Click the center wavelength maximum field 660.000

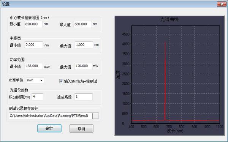(83, 24)
